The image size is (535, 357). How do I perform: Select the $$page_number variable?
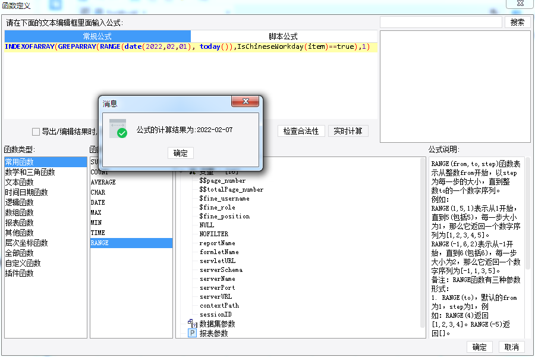click(x=222, y=181)
